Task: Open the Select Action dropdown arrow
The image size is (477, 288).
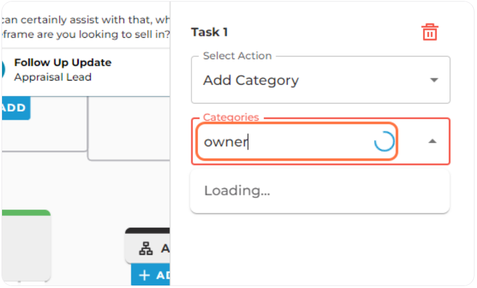Action: (434, 80)
